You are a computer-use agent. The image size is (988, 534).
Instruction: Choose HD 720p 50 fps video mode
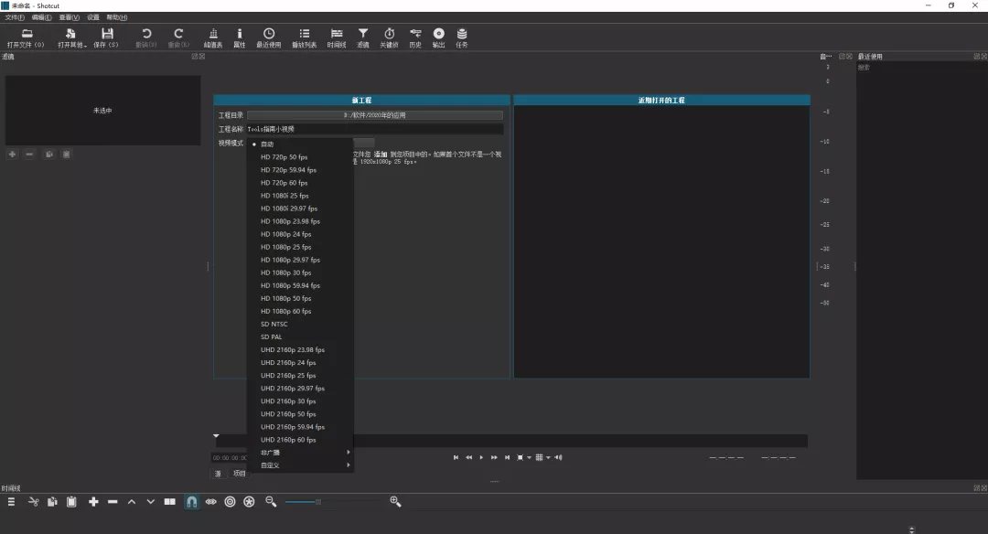pyautogui.click(x=300, y=156)
